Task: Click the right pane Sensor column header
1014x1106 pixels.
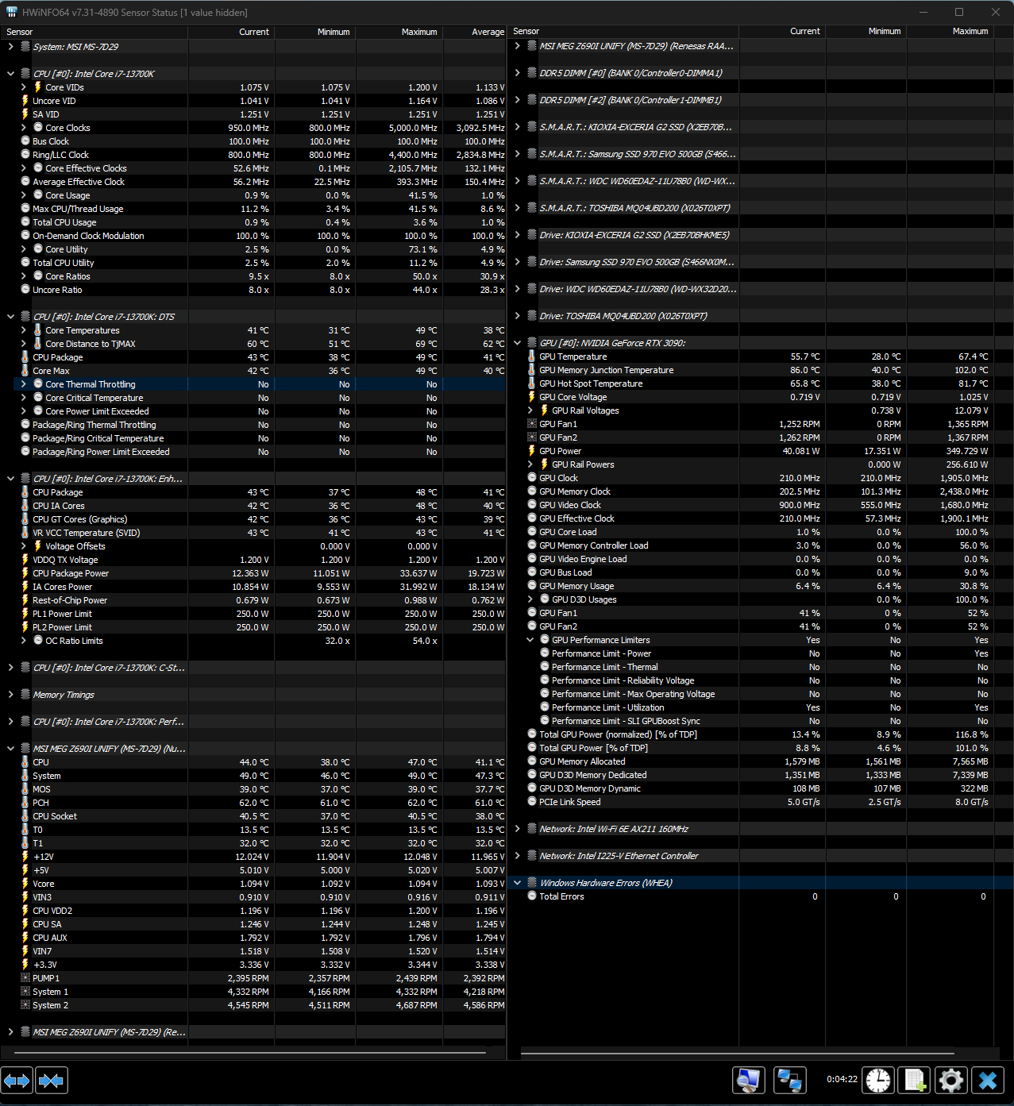Action: point(623,32)
